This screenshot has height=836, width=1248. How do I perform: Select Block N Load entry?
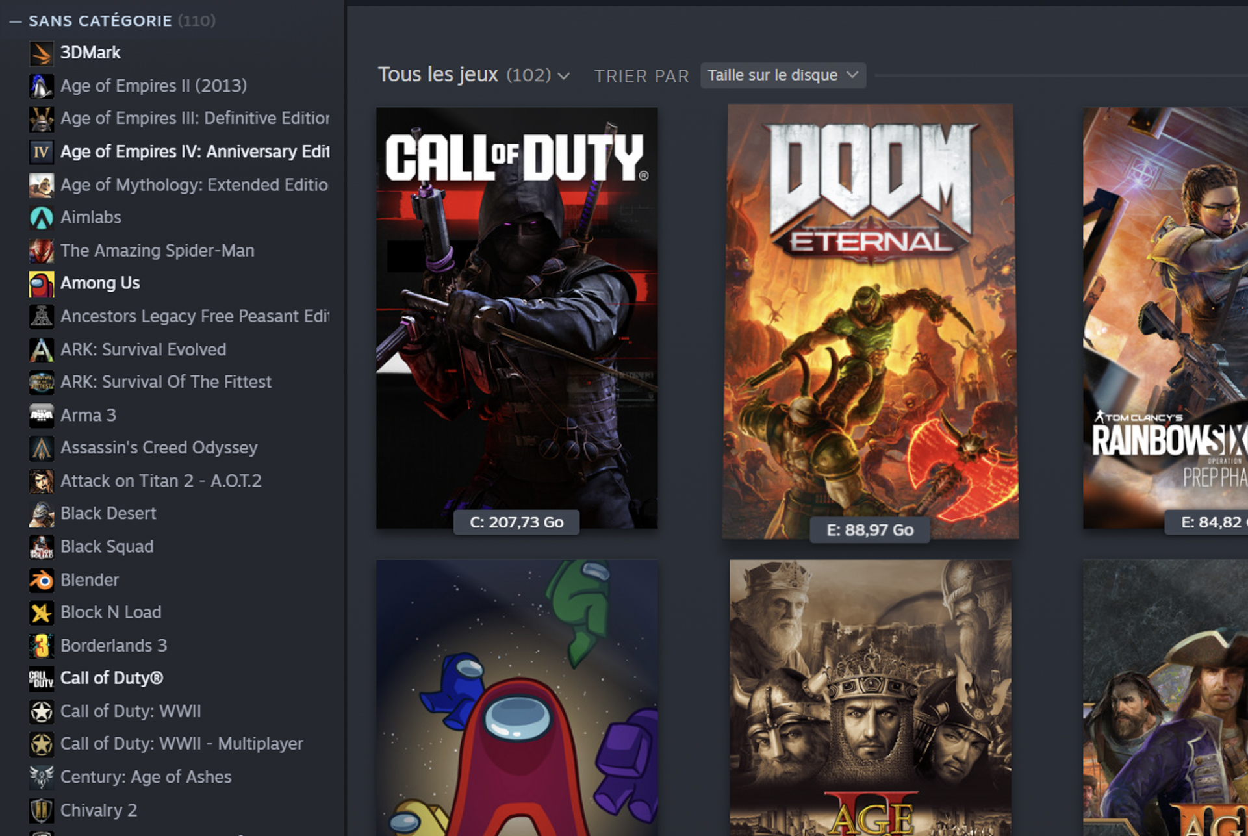pos(111,612)
